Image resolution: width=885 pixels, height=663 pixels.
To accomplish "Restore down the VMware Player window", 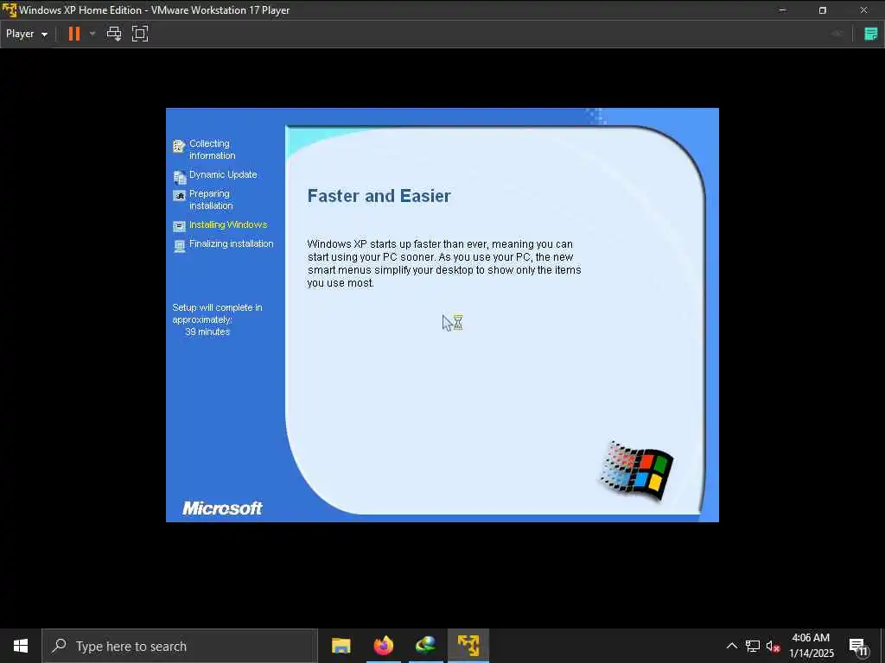I will point(823,10).
